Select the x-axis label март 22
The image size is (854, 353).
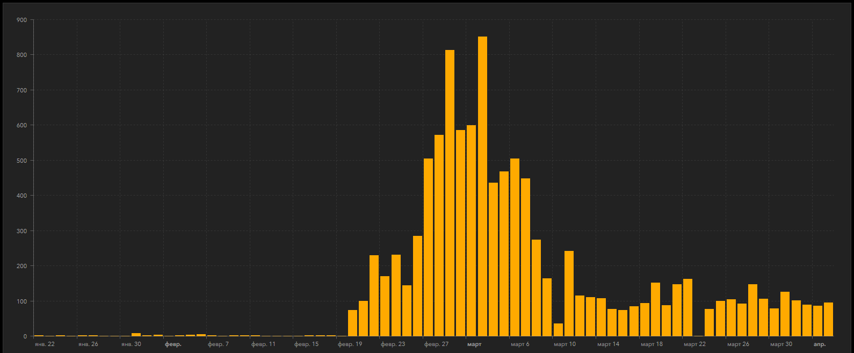(694, 344)
